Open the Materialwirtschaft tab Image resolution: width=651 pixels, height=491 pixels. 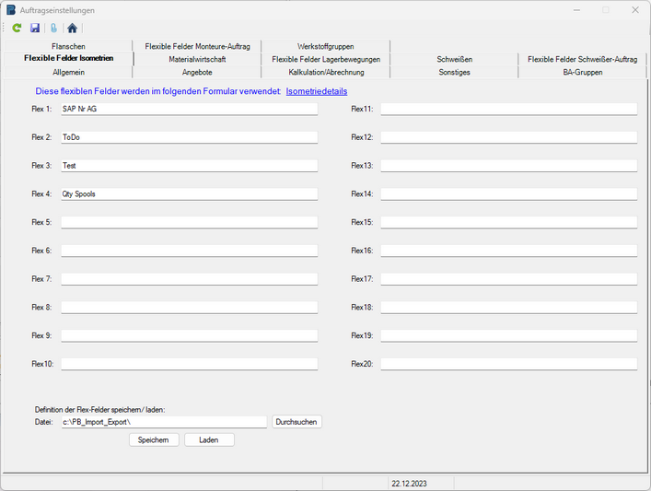tap(197, 59)
